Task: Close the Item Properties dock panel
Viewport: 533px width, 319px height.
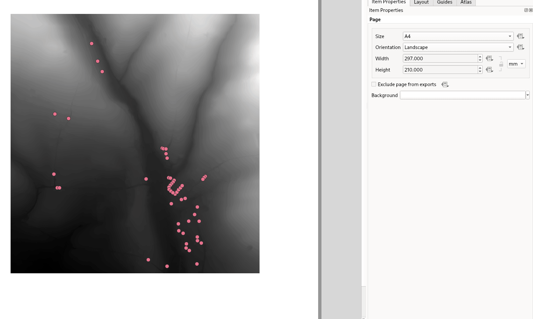Action: [531, 10]
